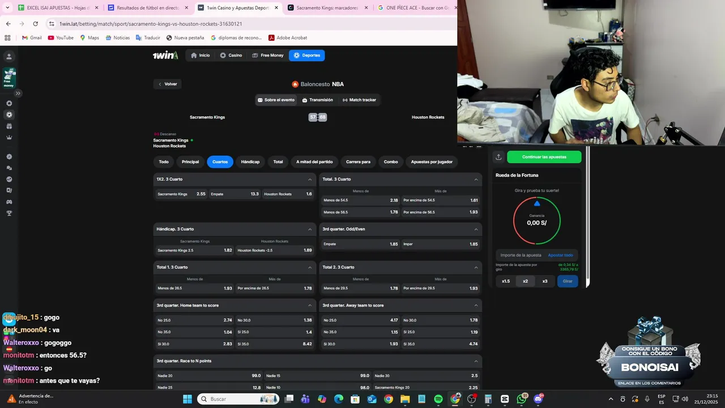The width and height of the screenshot is (725, 408).
Task: Open the crown VIP sidebar icon
Action: click(x=9, y=137)
